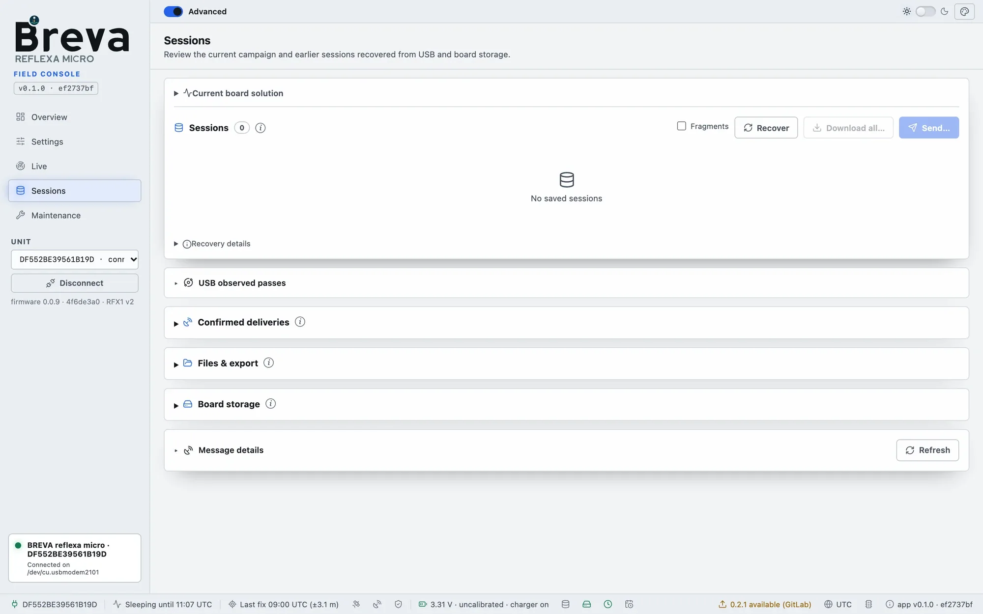Viewport: 983px width, 614px height.
Task: Go to Overview in sidebar
Action: 75,117
